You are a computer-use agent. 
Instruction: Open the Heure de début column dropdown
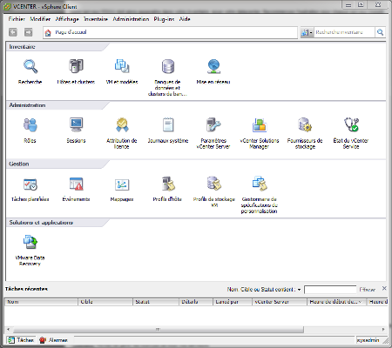[x=360, y=302]
